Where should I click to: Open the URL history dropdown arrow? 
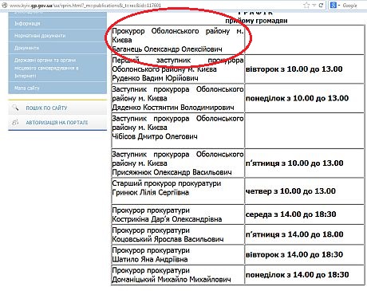(314, 5)
